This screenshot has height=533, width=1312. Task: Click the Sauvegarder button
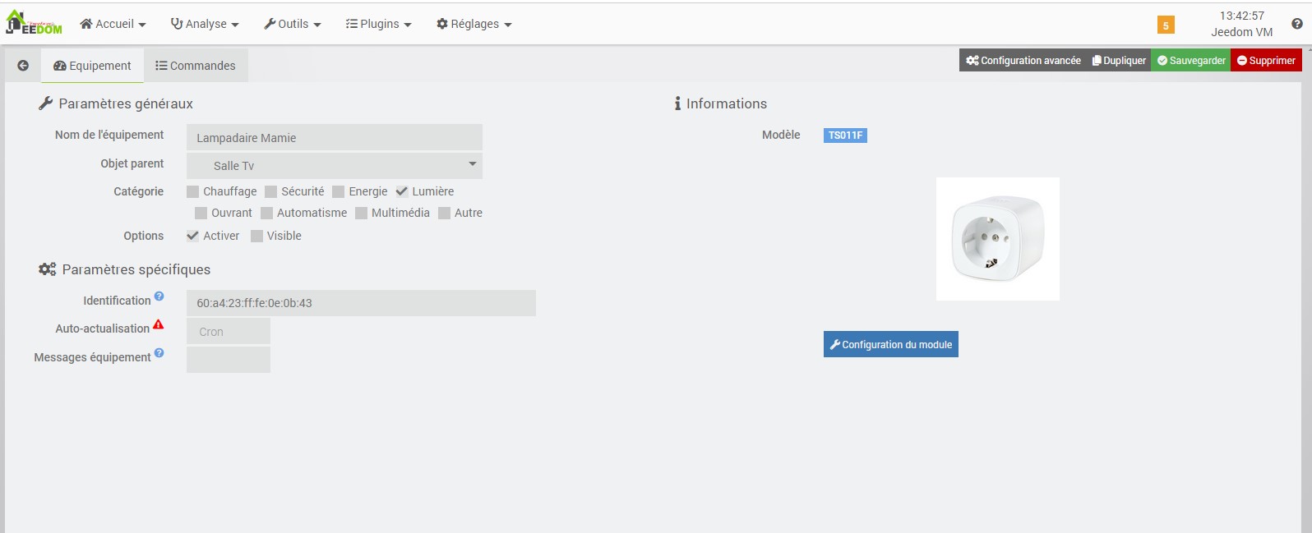pyautogui.click(x=1190, y=60)
